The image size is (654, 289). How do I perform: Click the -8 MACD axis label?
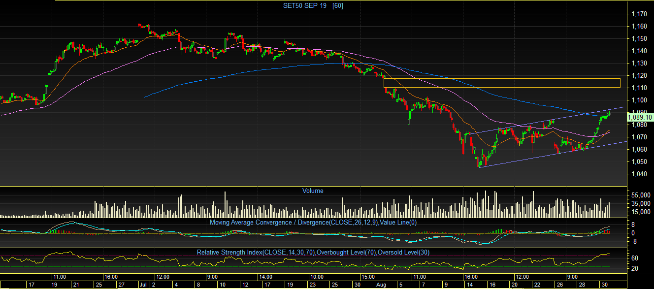click(635, 241)
